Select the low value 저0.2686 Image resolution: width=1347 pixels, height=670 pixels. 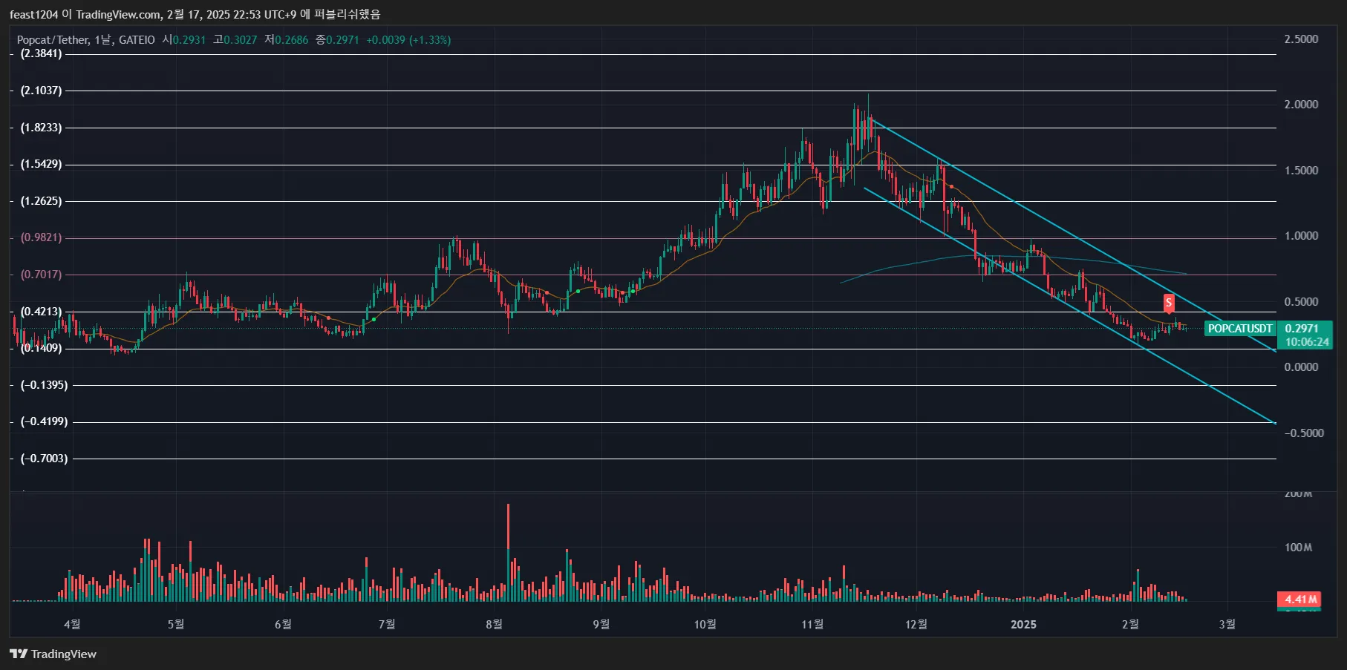[x=287, y=40]
